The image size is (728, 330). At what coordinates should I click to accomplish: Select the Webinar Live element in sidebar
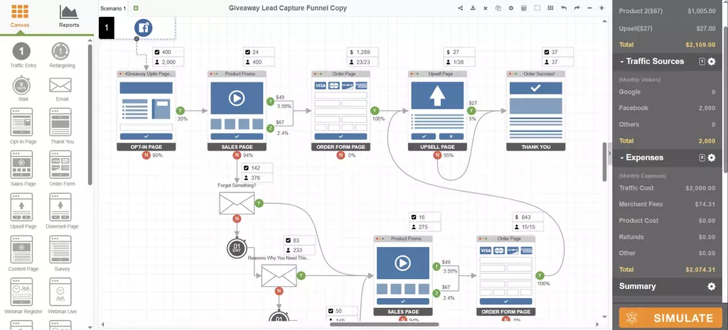click(x=62, y=296)
